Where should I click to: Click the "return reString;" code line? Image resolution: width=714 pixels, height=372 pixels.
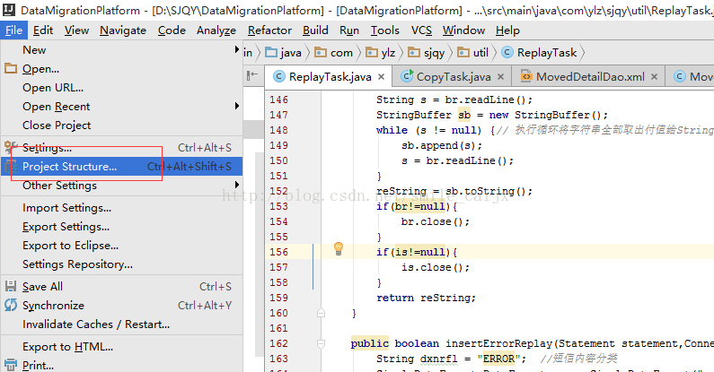point(426,298)
